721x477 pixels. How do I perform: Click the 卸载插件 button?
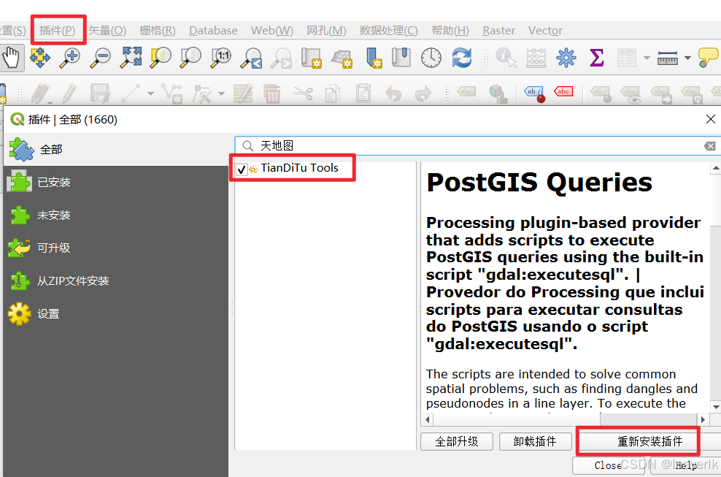tap(535, 441)
